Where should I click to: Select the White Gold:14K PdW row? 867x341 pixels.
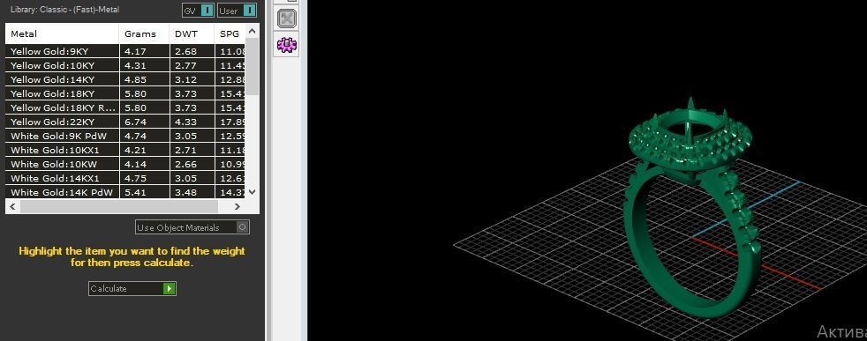(x=125, y=193)
